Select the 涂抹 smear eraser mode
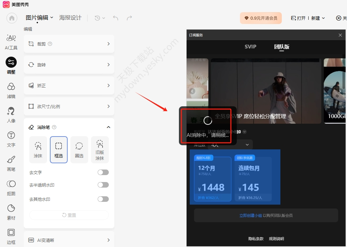Screen dimensions: 347x247 (x=38, y=150)
